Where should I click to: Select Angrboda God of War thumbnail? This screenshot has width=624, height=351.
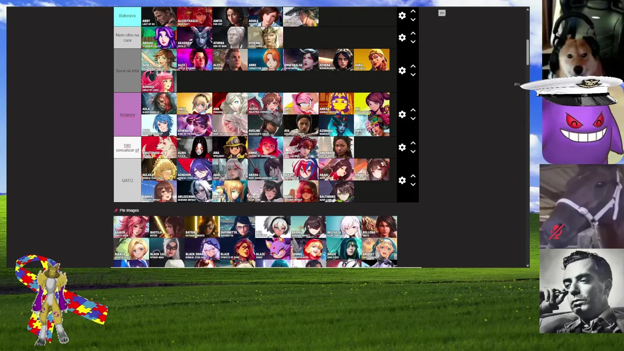click(336, 147)
